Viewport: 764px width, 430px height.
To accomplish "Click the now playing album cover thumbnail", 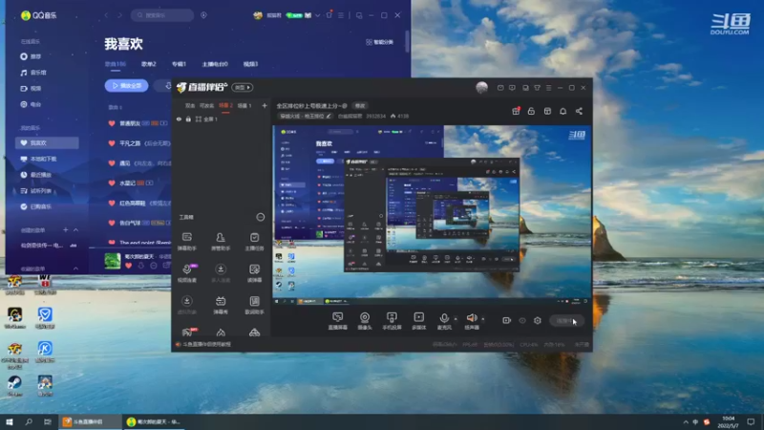I will pyautogui.click(x=113, y=261).
